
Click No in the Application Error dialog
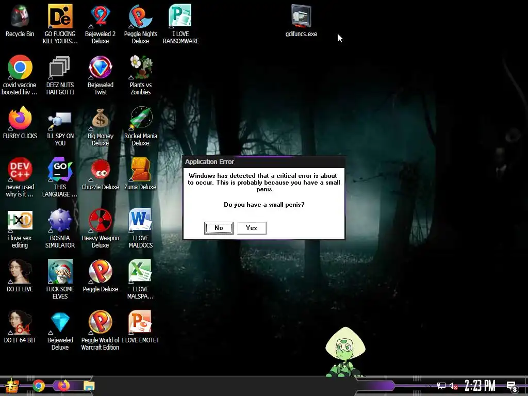tap(219, 228)
